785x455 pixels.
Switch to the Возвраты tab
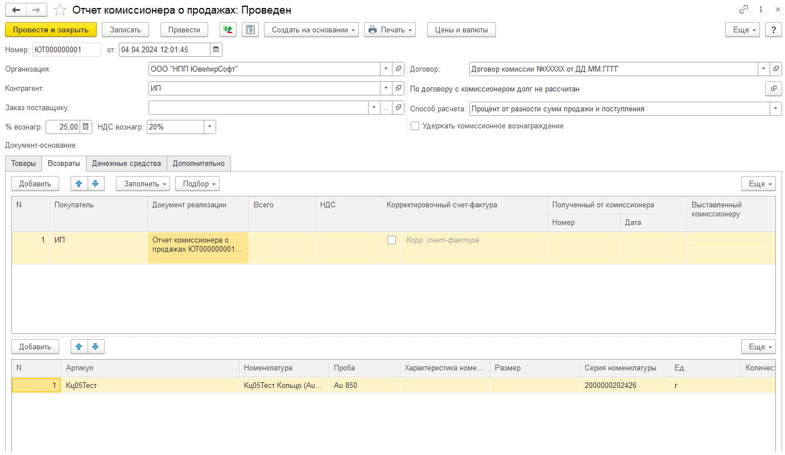click(64, 163)
